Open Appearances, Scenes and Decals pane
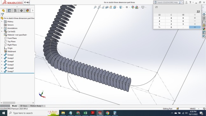Viewport: 206px width, 116px height. coord(204,29)
